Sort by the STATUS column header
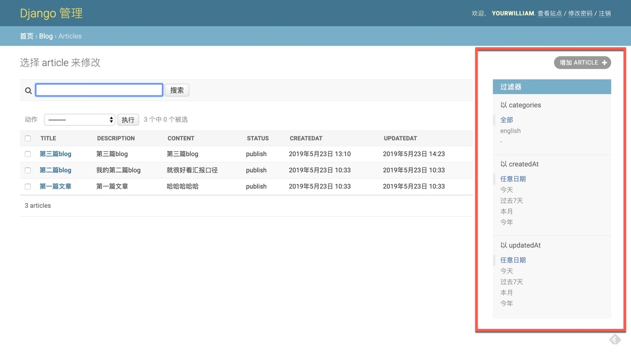This screenshot has width=631, height=355. [258, 138]
